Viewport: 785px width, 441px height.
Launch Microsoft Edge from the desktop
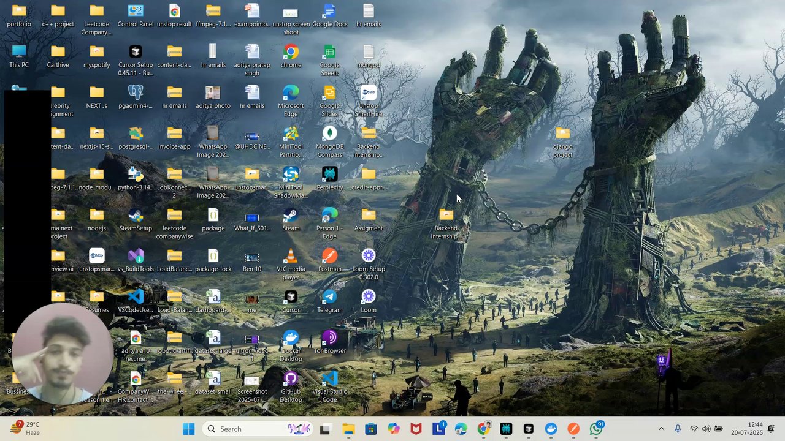point(291,101)
